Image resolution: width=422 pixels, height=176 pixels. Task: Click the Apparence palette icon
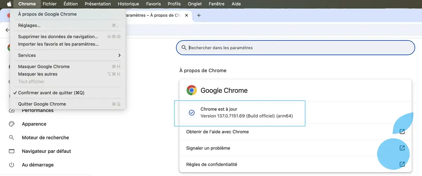(12, 124)
